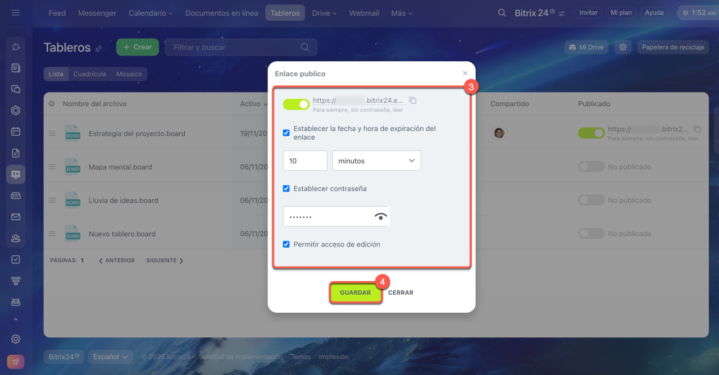Screen dimensions: 719x375
Task: Open the Documents icon in left sidebar
Action: [16, 153]
